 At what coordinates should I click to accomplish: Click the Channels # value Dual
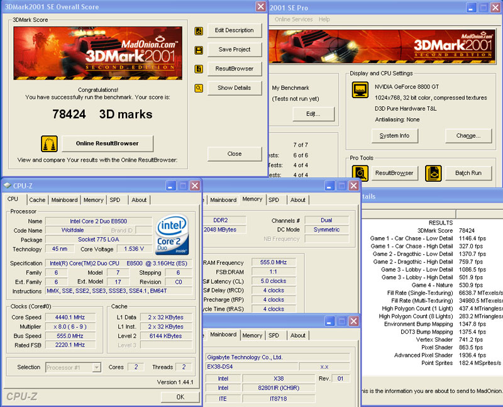click(x=326, y=220)
